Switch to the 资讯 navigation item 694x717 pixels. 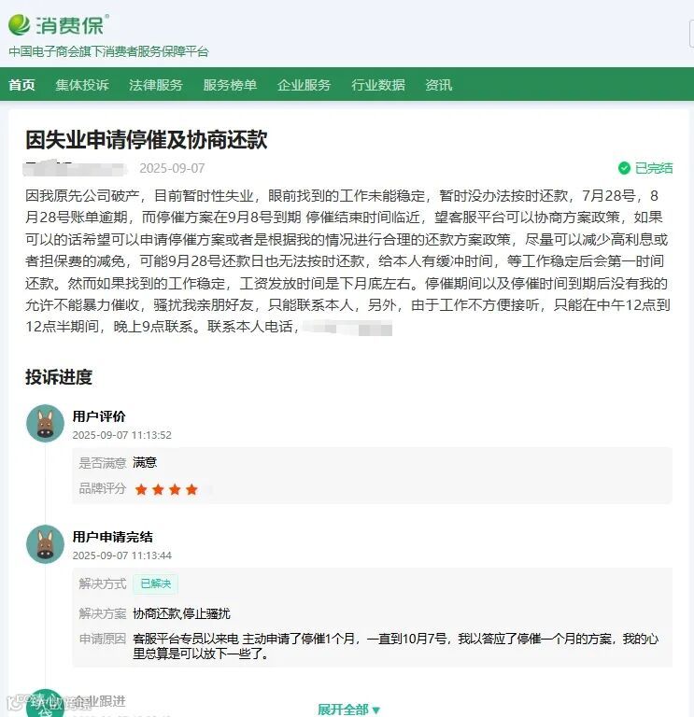pyautogui.click(x=438, y=85)
